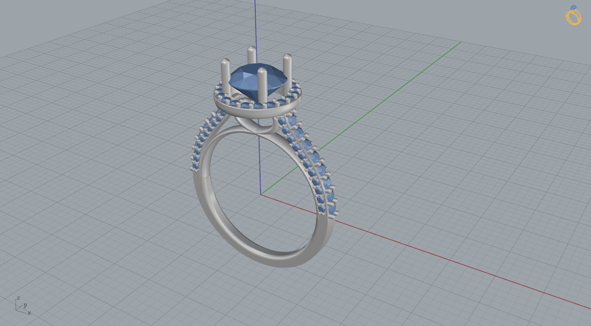This screenshot has width=591, height=326.
Task: Click the yellow ring logo icon
Action: (x=574, y=15)
